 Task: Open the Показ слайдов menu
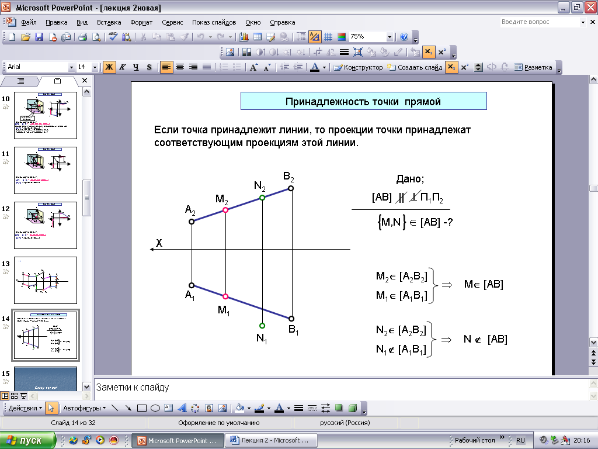pyautogui.click(x=214, y=22)
